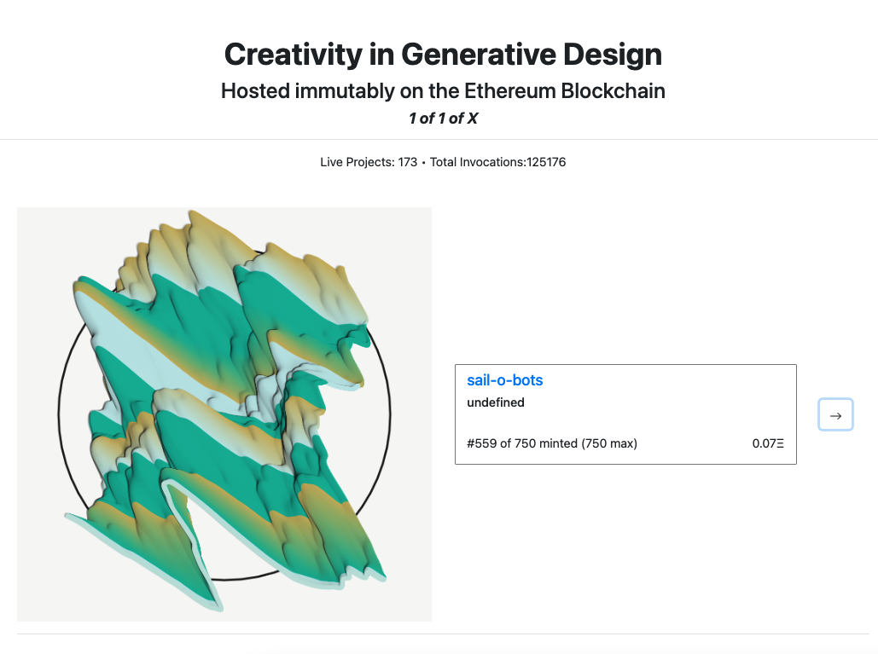The height and width of the screenshot is (654, 878).
Task: Click the word "Ethereum" in the subtitle
Action: point(509,90)
